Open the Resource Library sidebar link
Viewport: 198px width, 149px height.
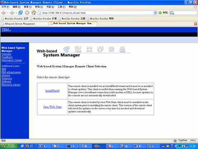[x=11, y=85]
